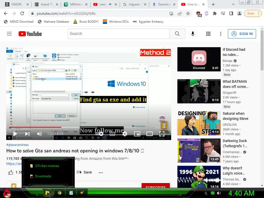Open the Windows ISOs bookmark
Image resolution: width=264 pixels, height=198 pixels.
click(x=116, y=22)
